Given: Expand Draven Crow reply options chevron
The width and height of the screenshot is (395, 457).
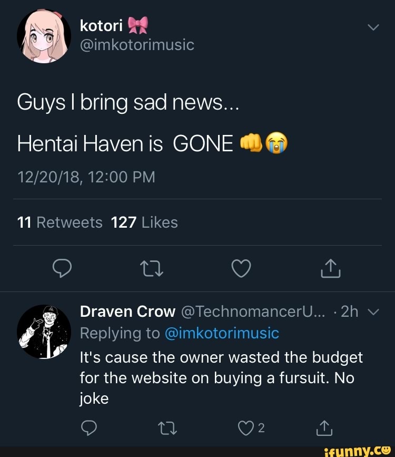Looking at the screenshot, I should pos(373,312).
